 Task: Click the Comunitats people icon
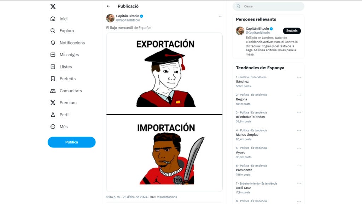point(53,91)
